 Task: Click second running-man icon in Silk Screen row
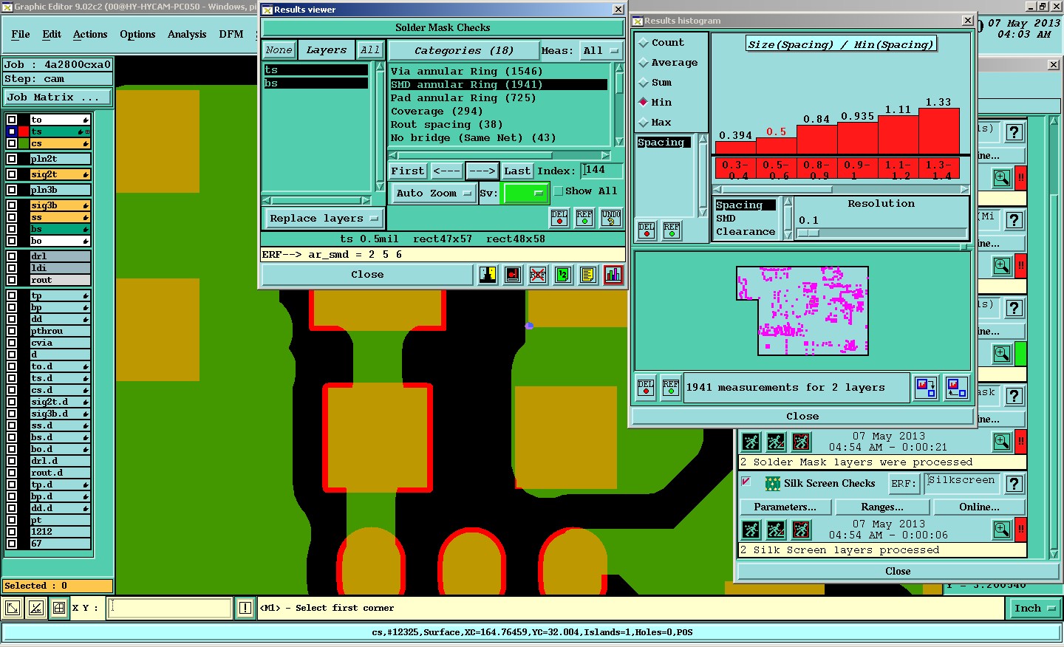click(776, 530)
